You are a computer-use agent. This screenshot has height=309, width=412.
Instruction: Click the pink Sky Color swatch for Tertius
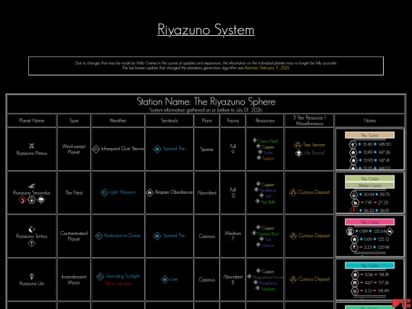click(369, 222)
